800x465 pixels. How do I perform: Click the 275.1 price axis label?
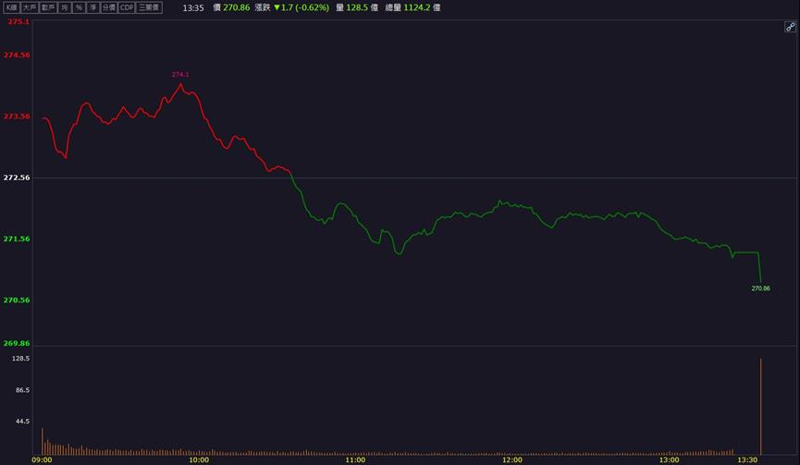click(18, 22)
